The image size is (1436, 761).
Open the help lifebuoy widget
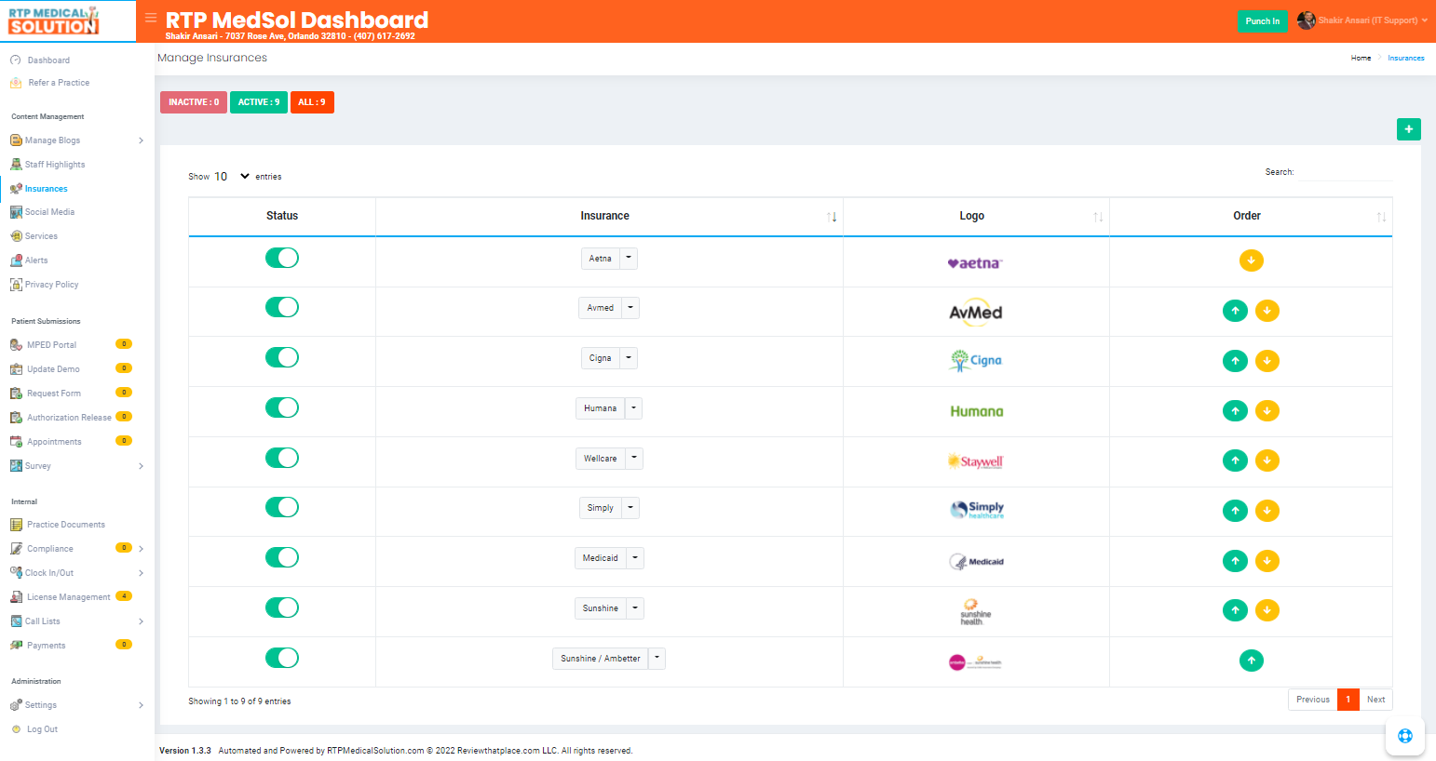1404,736
